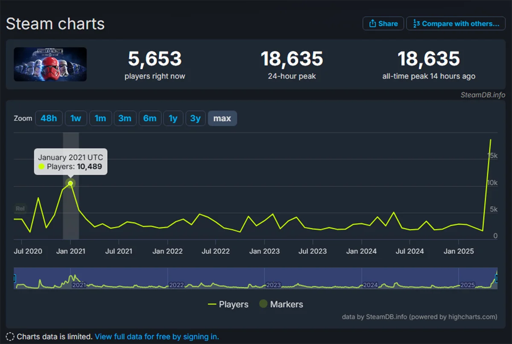Click the 'Jan 2025' axis label

pos(459,251)
